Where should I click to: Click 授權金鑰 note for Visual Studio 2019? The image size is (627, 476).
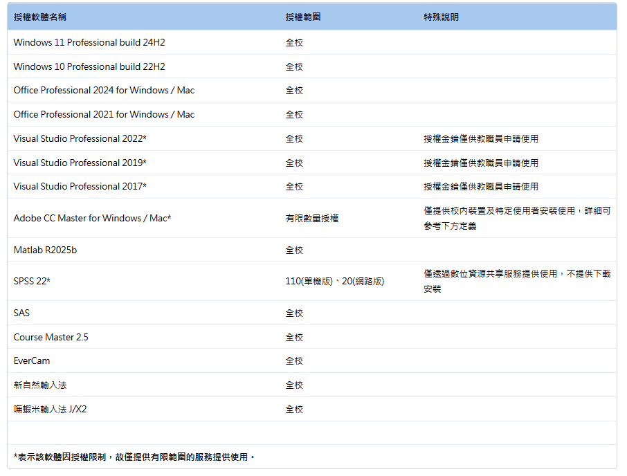(x=481, y=163)
